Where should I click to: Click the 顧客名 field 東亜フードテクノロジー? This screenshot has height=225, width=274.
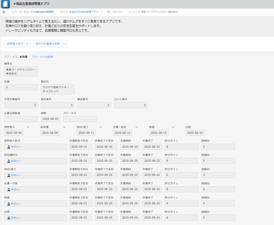point(21,72)
